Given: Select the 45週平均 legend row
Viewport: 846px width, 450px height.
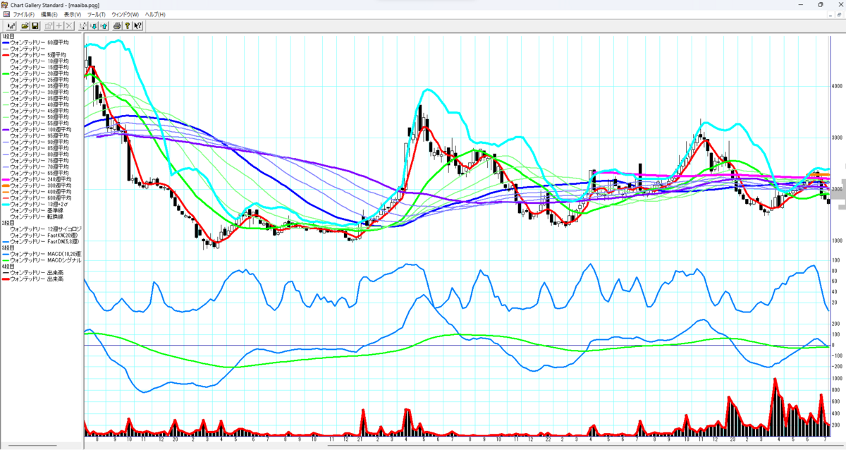Looking at the screenshot, I should (39, 111).
